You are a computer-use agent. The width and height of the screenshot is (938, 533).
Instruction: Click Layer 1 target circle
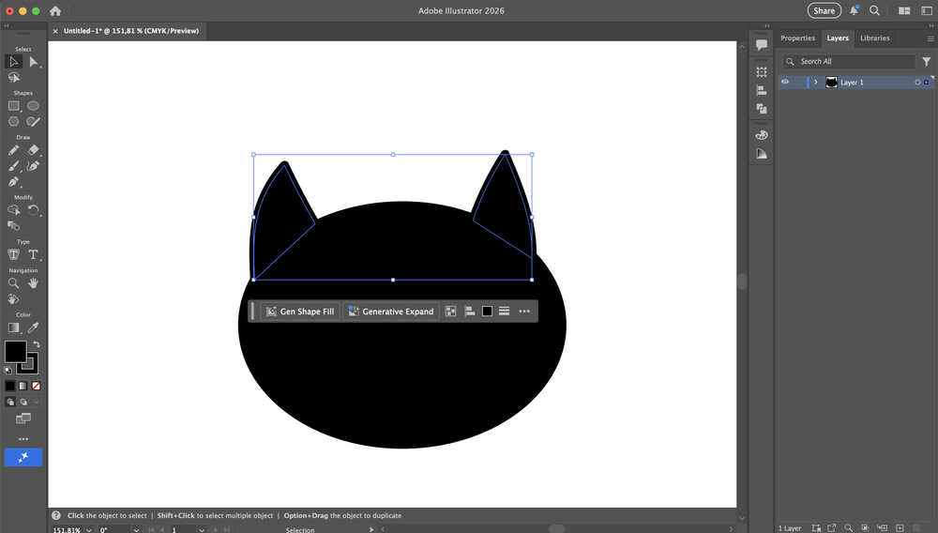[917, 82]
